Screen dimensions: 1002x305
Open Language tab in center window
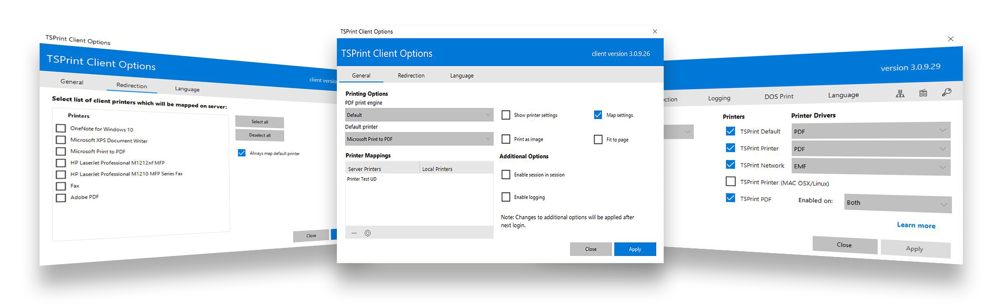(x=462, y=76)
